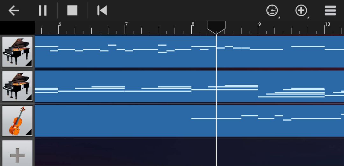Screen dimensions: 344x166
Task: Jump to bar 9 on the ruler
Action: [260, 24]
